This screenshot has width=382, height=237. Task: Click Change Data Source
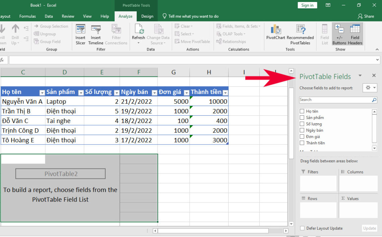pos(158,34)
